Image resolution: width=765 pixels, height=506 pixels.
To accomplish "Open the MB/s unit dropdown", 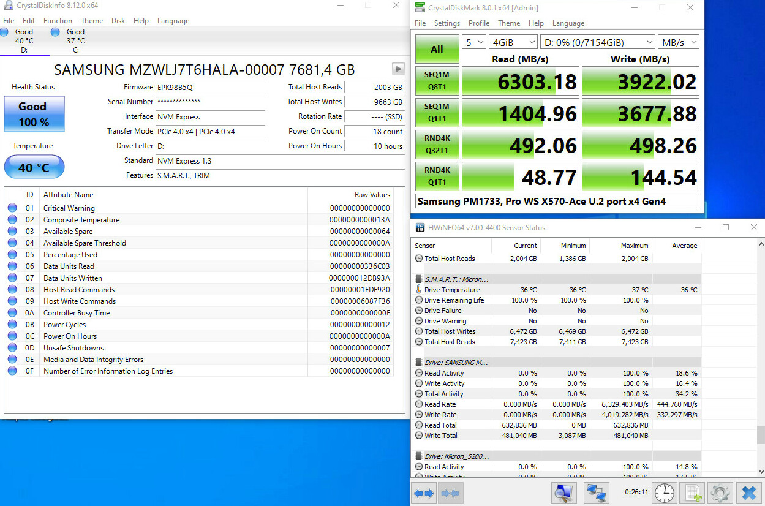I will coord(679,42).
